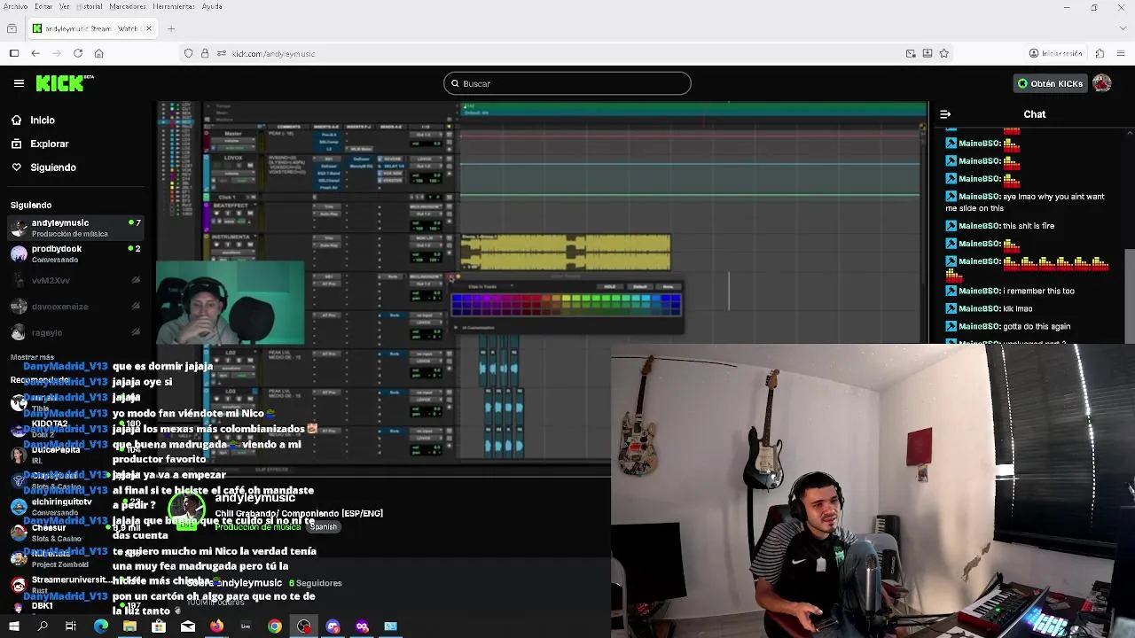Click the Inicio home icon in sidebar
The height and width of the screenshot is (638, 1135).
[x=16, y=120]
